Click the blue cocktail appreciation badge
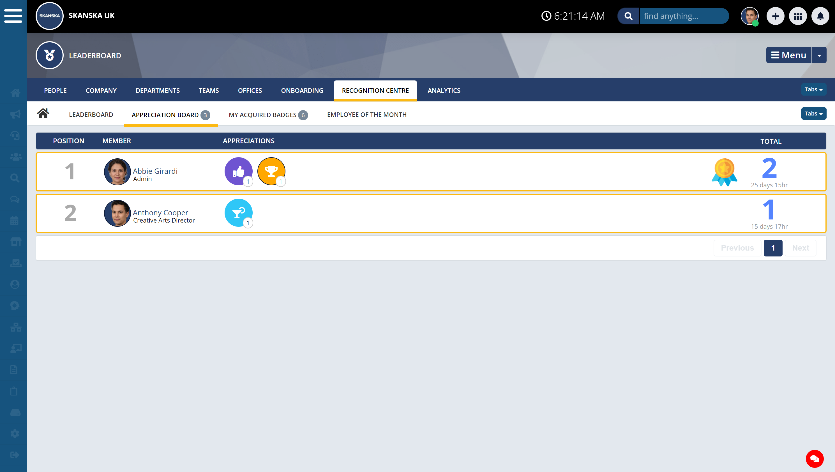 (x=238, y=213)
